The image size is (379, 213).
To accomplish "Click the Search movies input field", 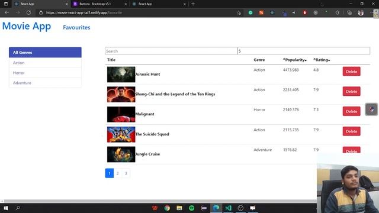I will [171, 51].
